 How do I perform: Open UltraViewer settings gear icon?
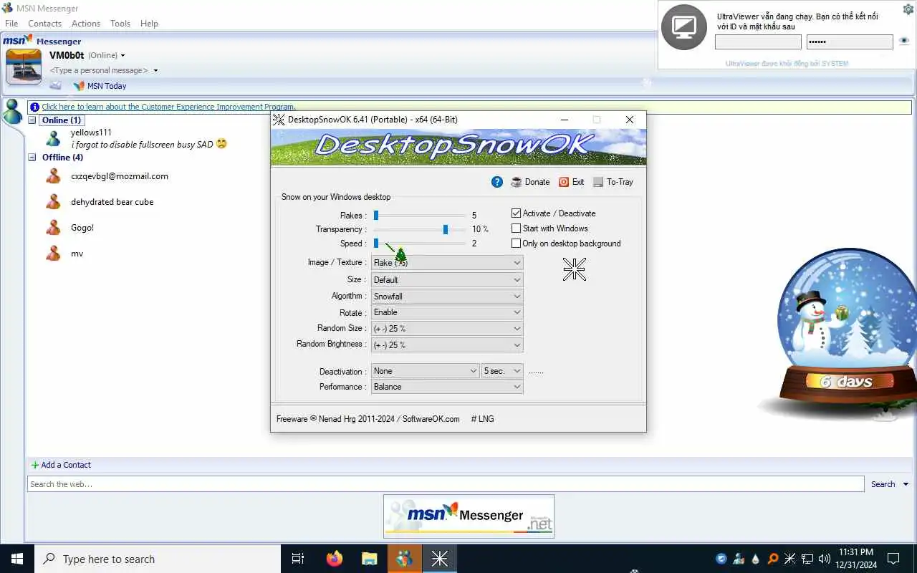click(x=908, y=9)
